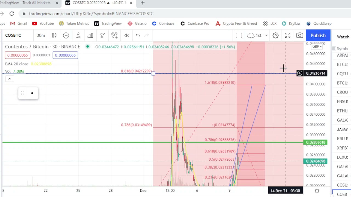Image resolution: width=351 pixels, height=197 pixels.
Task: Click the Contentos / Bitcoin chart title
Action: tap(43, 47)
